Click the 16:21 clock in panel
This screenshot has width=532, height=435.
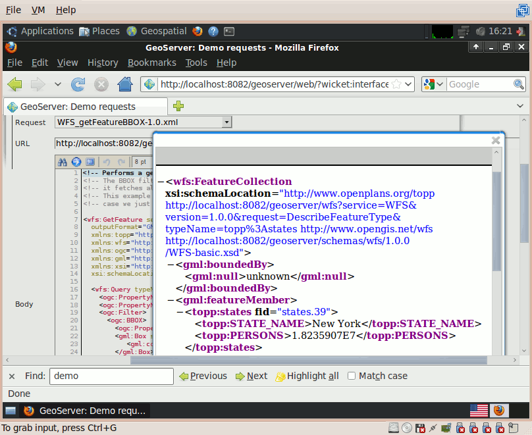point(500,31)
